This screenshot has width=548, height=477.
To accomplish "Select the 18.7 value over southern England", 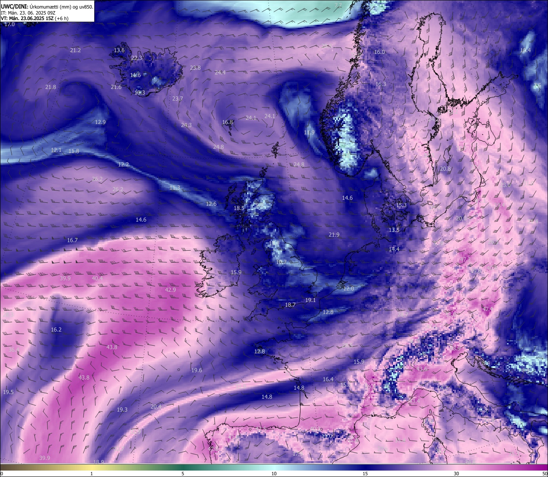I will point(290,305).
